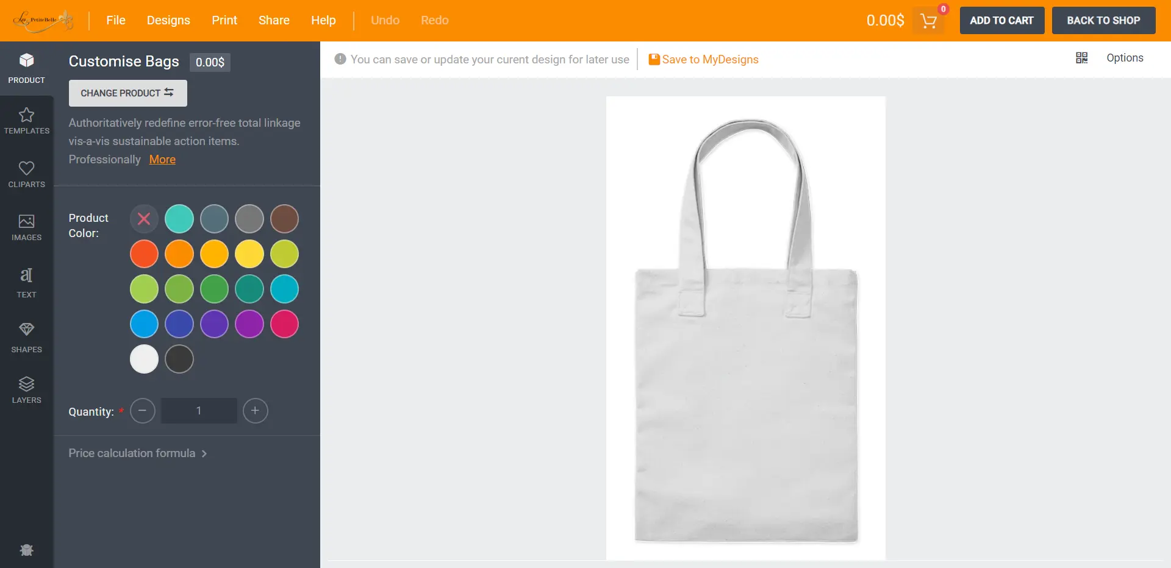
Task: Click the ADD TO CART button
Action: tap(1001, 20)
